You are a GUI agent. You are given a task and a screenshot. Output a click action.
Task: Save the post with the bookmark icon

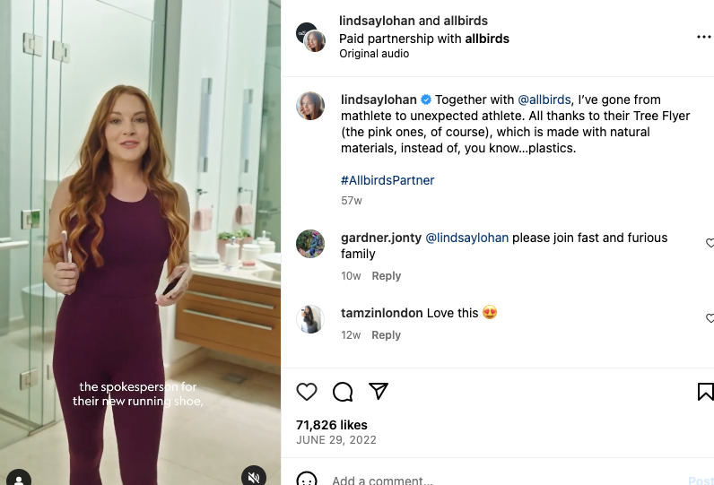click(705, 392)
